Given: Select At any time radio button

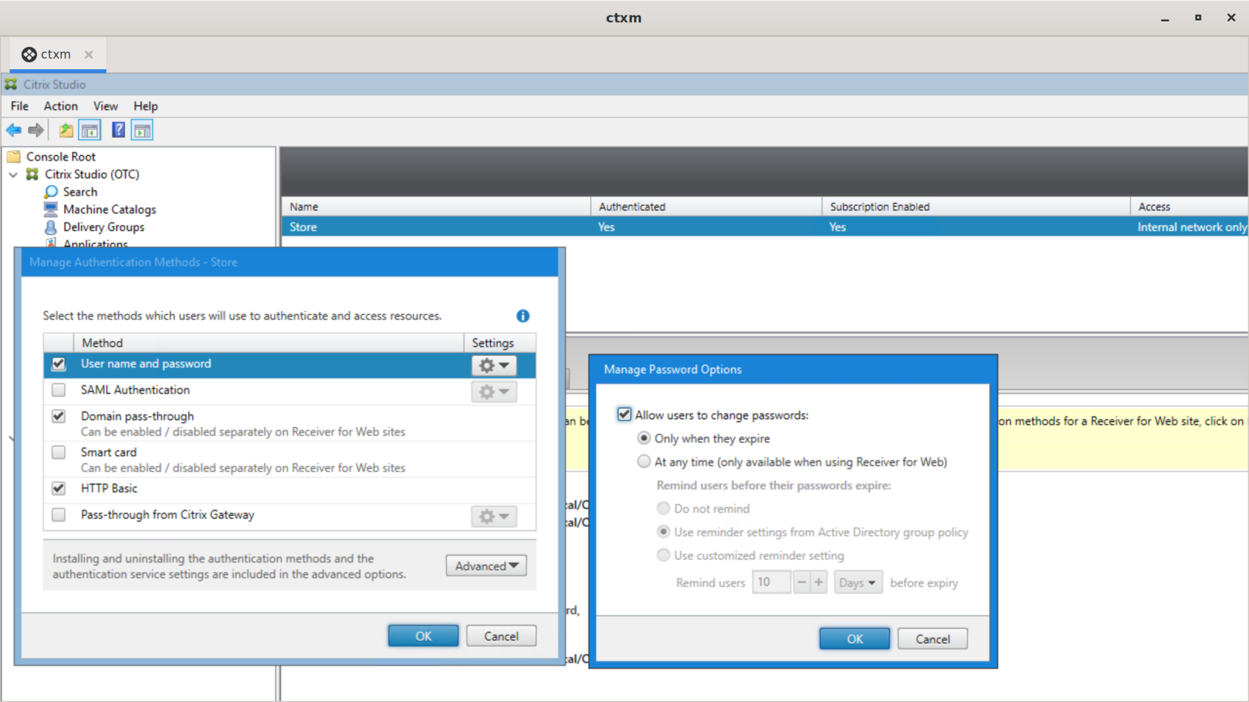Looking at the screenshot, I should [644, 461].
